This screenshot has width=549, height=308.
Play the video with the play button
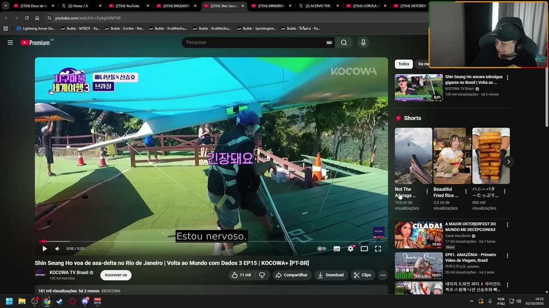45,249
